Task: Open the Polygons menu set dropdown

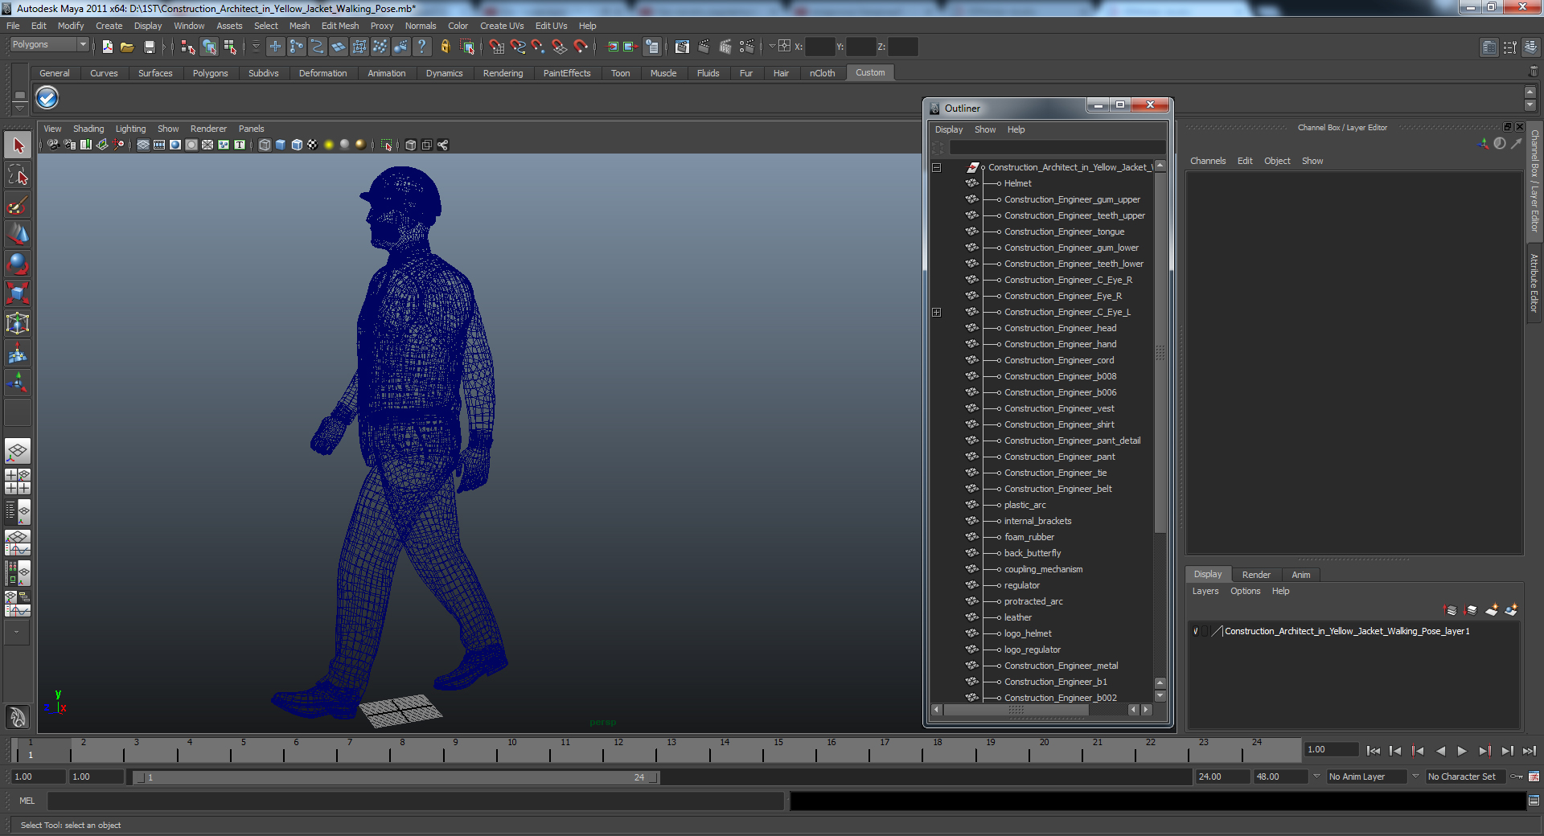Action: (48, 45)
